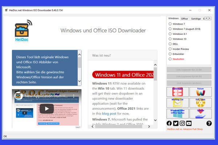Click the red Windows 11 and Office banner
Viewport: 218px width, 145px height.
123,75
